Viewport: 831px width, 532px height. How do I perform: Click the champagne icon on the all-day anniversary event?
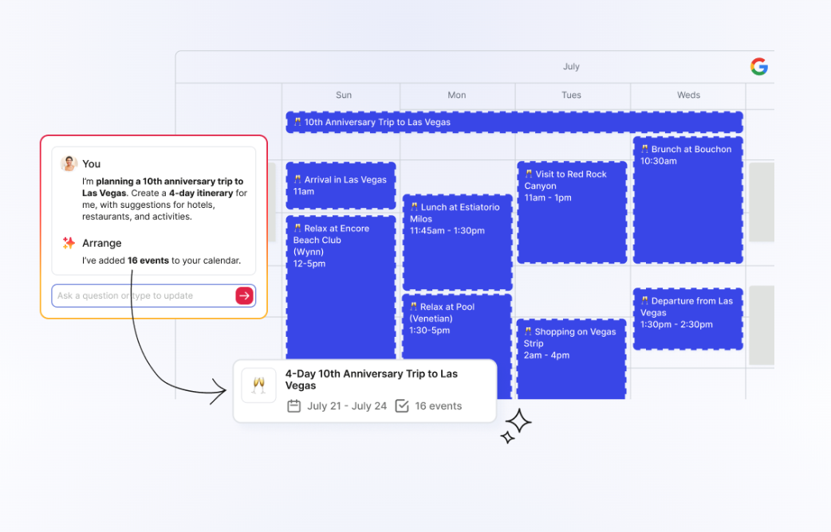[x=297, y=122]
